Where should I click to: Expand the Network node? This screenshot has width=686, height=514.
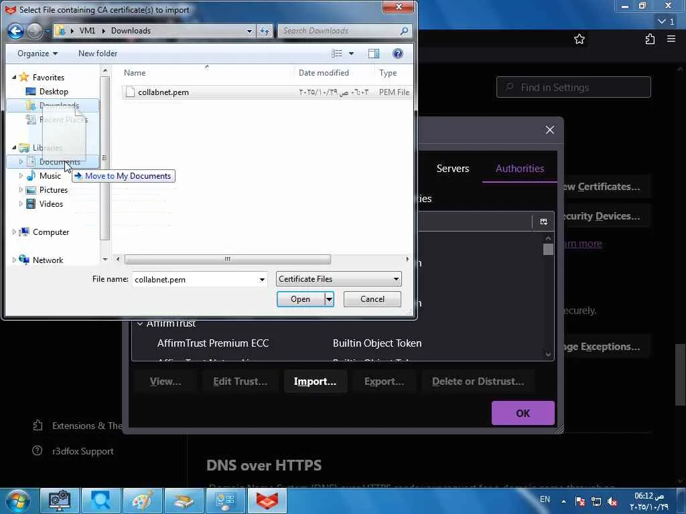click(x=14, y=260)
